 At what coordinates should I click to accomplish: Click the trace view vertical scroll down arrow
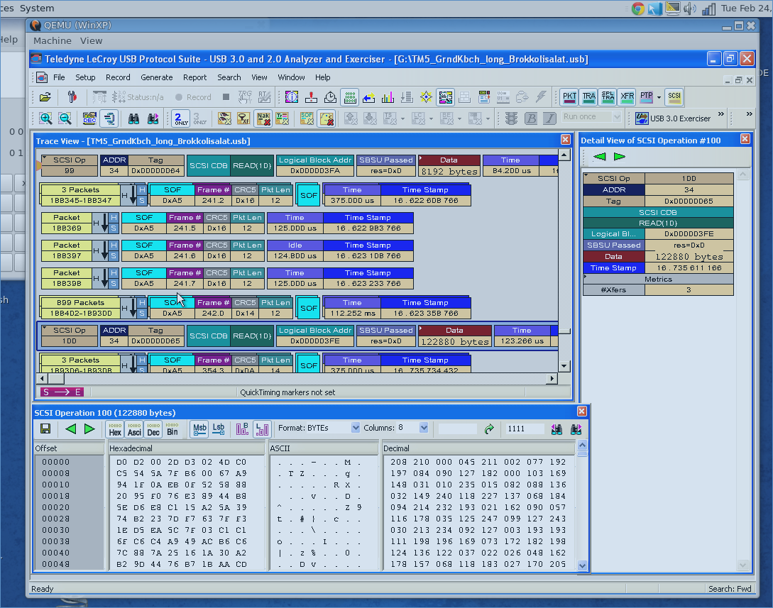pyautogui.click(x=564, y=365)
